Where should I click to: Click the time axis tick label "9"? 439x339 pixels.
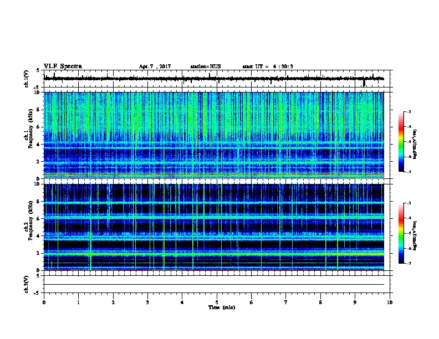click(x=355, y=302)
